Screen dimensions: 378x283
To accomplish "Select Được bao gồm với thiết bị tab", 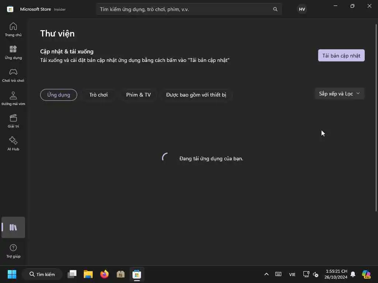I will tap(196, 95).
